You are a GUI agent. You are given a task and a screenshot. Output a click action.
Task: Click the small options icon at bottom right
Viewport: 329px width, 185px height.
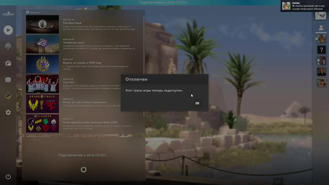(x=278, y=182)
